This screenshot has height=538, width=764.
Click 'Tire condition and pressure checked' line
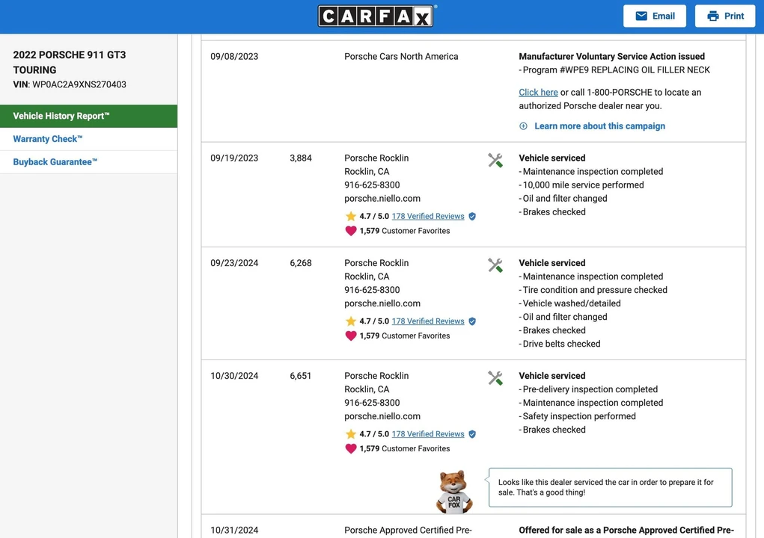[x=595, y=290]
